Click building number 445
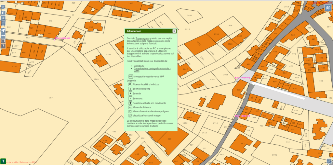333x165 pixels. click(x=275, y=52)
